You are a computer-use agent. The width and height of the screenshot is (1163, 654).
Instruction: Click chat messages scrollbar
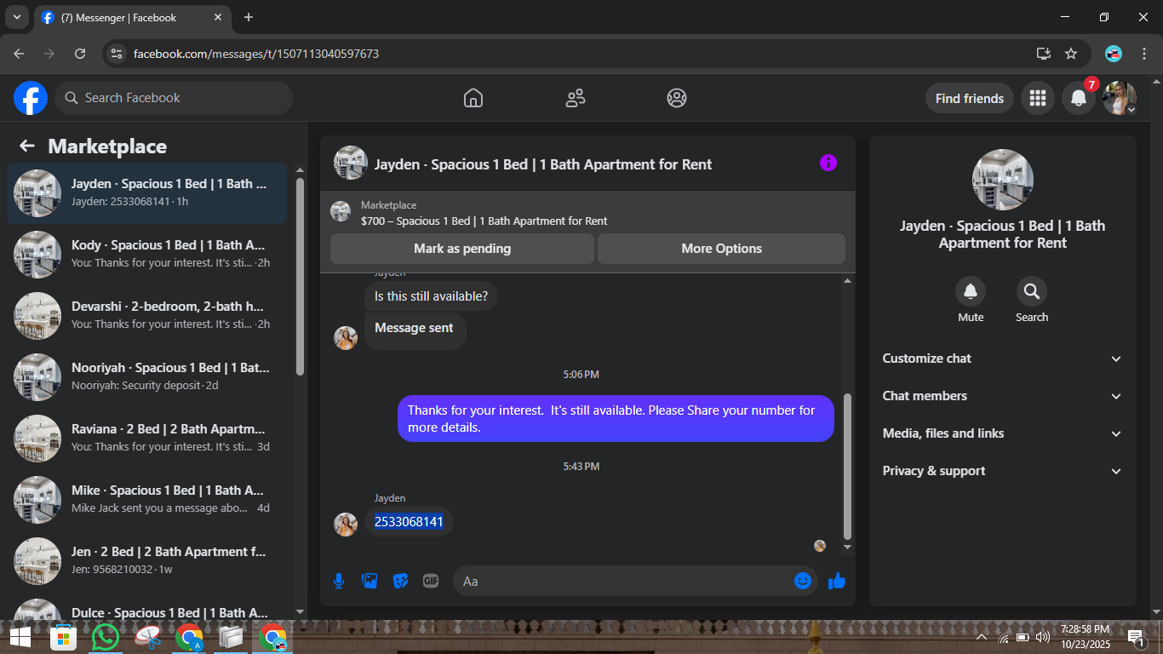847,466
